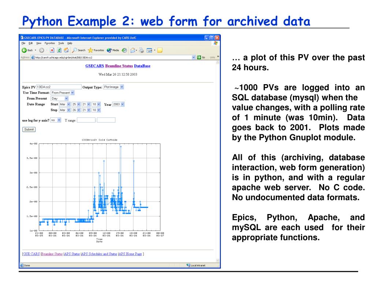
Task: Refresh the page with green arrows icon
Action: (x=59, y=50)
